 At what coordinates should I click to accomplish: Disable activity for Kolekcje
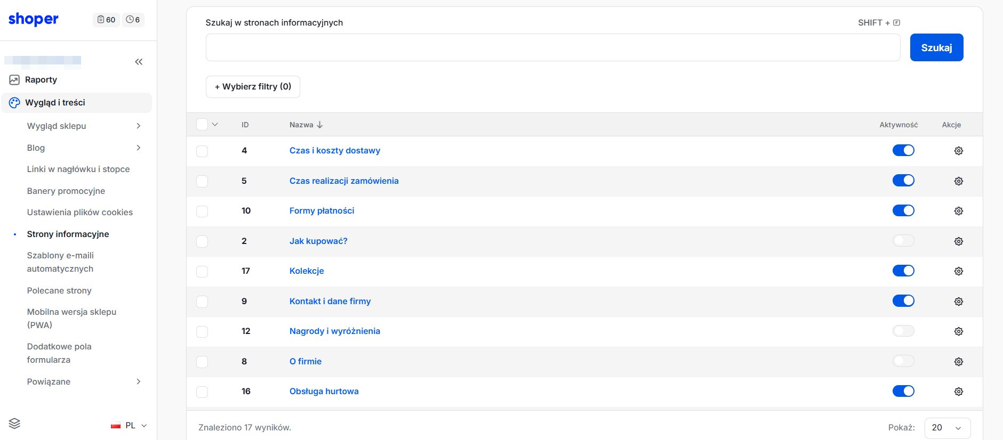[903, 271]
